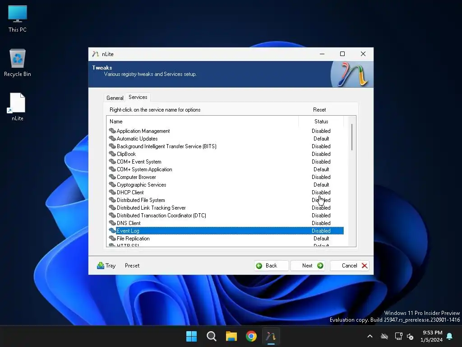Select Cryptographic Services row
This screenshot has height=347, width=462.
226,184
